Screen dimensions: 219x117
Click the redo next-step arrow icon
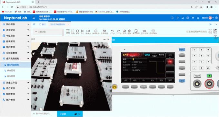119,32
